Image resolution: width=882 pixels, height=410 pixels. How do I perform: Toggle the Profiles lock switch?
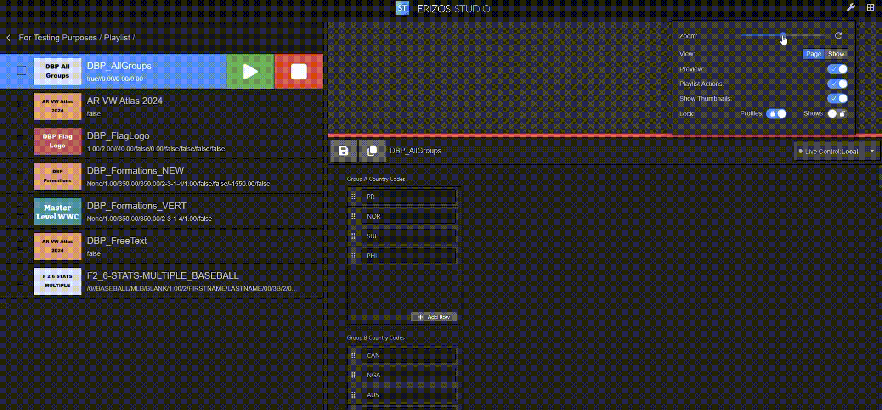click(x=776, y=114)
